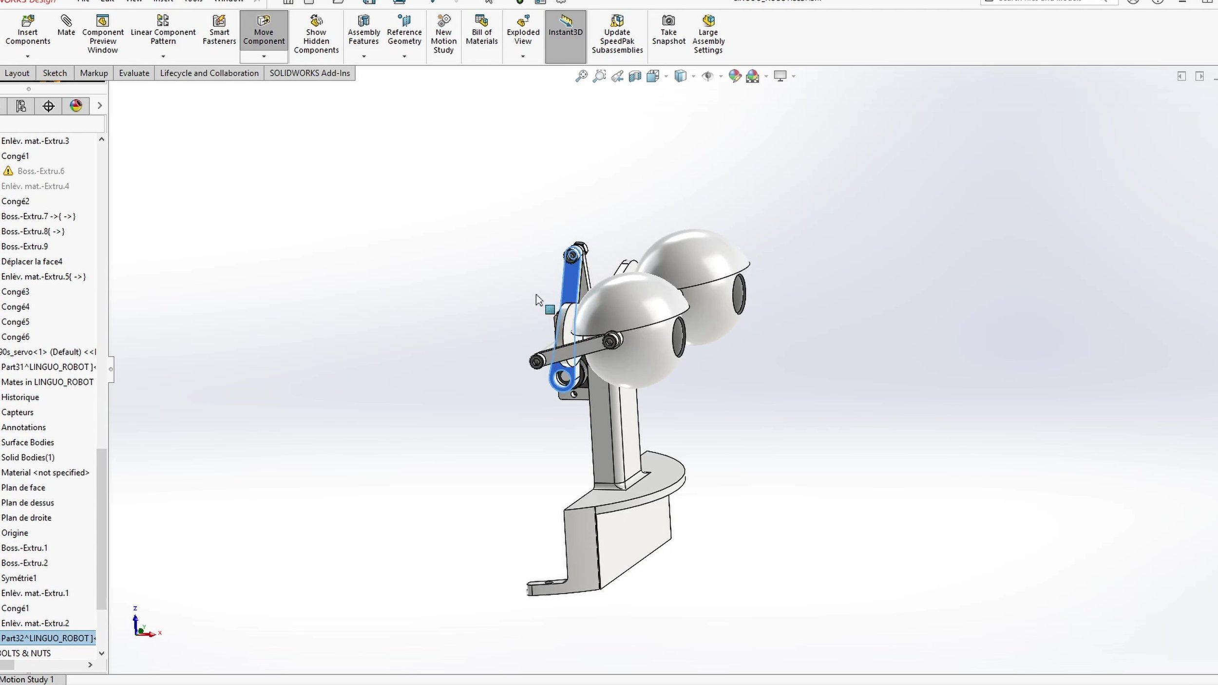
Task: Click feature tree filter field
Action: coord(52,124)
